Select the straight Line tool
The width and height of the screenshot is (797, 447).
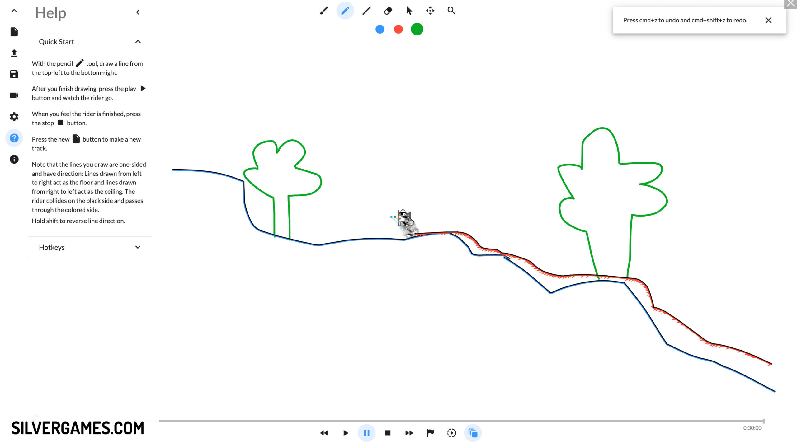[x=366, y=11]
